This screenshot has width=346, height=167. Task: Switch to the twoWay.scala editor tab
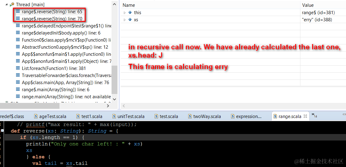[207, 116]
